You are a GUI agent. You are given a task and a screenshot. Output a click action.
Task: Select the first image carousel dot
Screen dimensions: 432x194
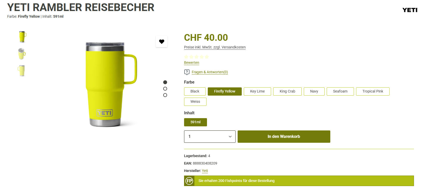tap(165, 82)
